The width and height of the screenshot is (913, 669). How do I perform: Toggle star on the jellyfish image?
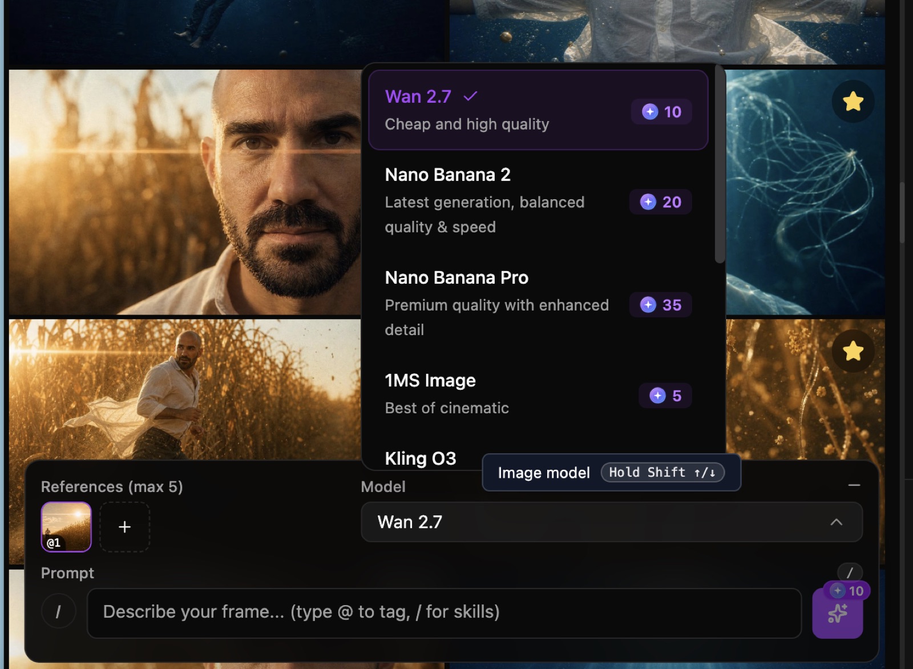point(853,101)
